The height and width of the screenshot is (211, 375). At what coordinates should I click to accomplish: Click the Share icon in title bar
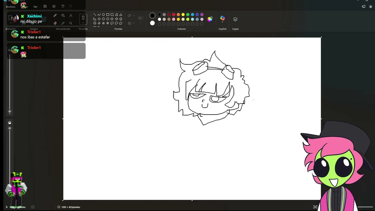[54, 6]
